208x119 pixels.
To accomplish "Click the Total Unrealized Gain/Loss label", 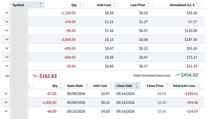I will tap(152, 75).
